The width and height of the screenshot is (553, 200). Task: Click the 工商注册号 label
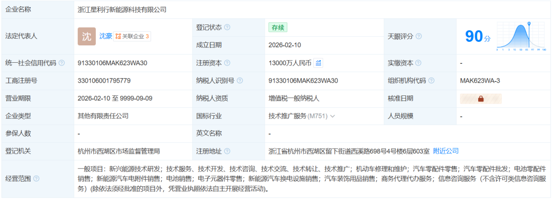(x=22, y=81)
